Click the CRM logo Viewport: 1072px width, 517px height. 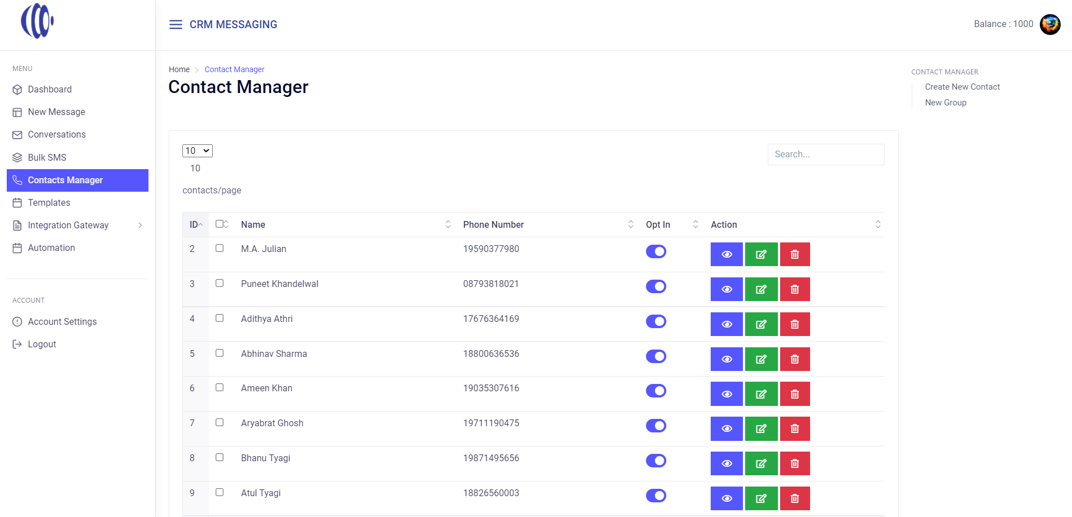click(37, 21)
